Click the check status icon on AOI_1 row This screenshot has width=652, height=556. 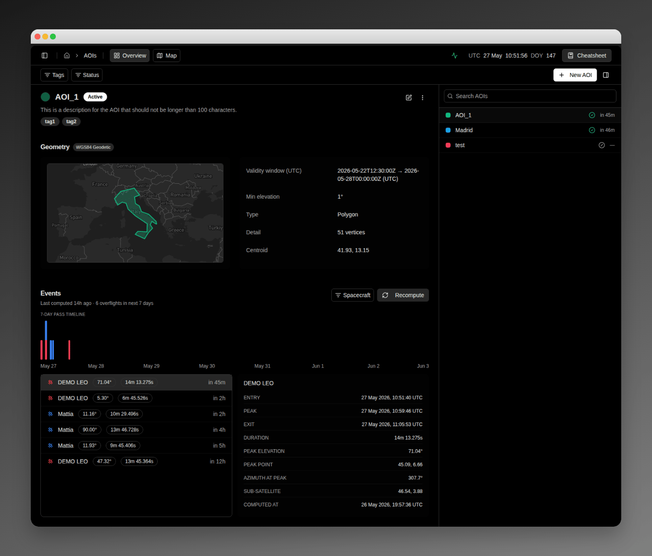click(x=592, y=115)
